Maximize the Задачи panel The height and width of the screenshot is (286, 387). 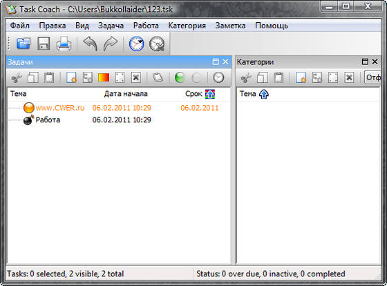(x=216, y=61)
